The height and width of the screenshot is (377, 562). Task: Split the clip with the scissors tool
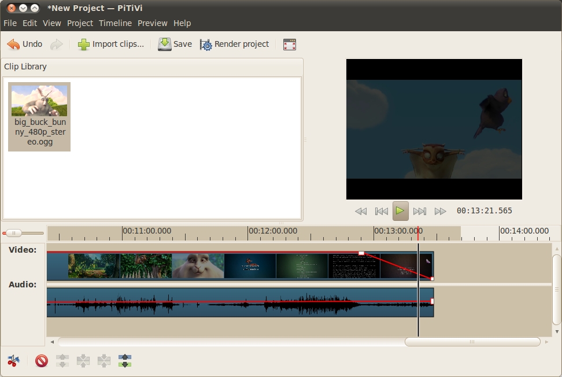click(x=14, y=360)
